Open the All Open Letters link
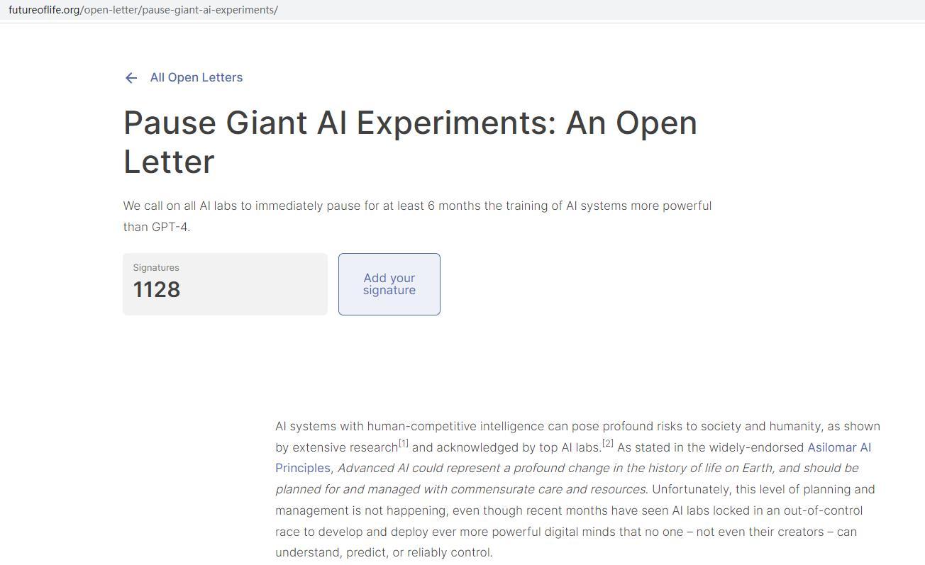Viewport: 925px width, 565px height. pos(196,77)
